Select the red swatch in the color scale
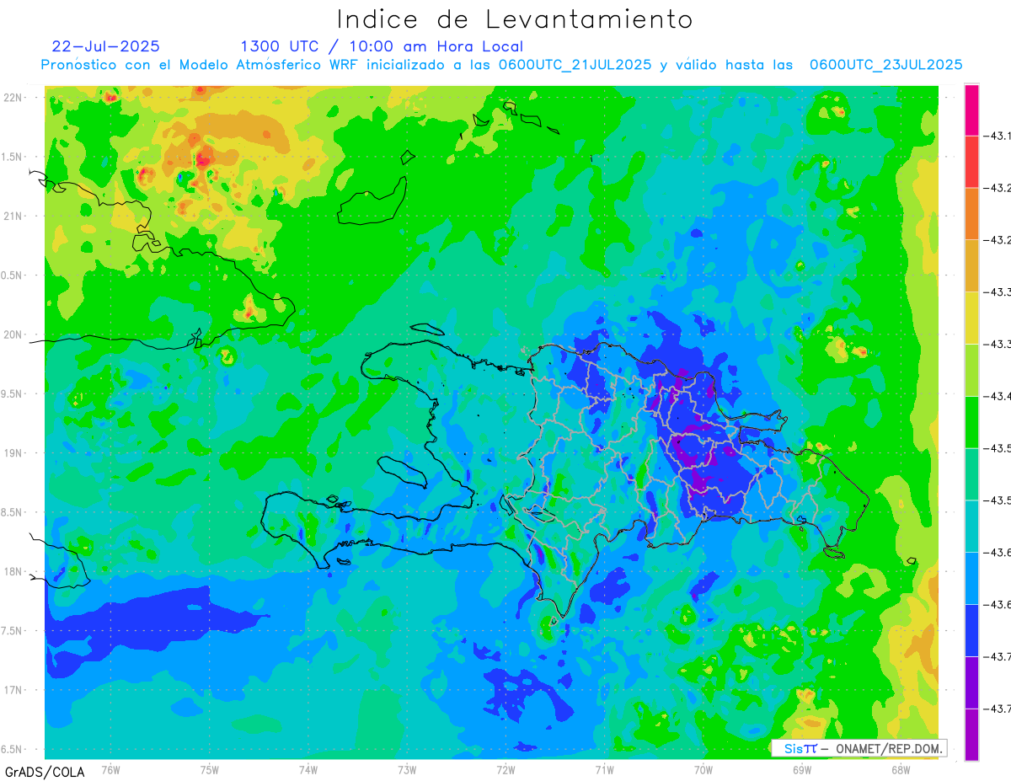This screenshot has height=781, width=1011. (x=971, y=162)
